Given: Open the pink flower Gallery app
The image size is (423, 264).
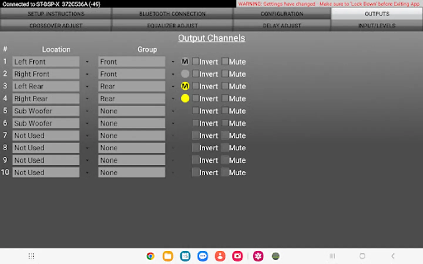Looking at the screenshot, I should click(x=258, y=256).
